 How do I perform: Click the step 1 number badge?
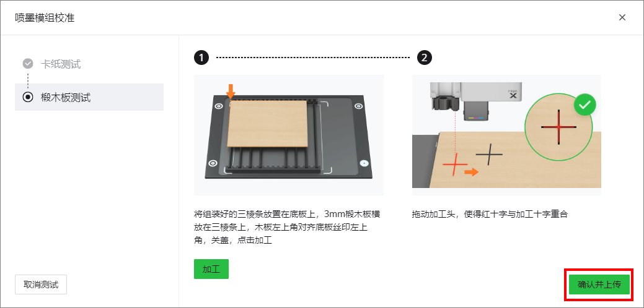pos(201,58)
